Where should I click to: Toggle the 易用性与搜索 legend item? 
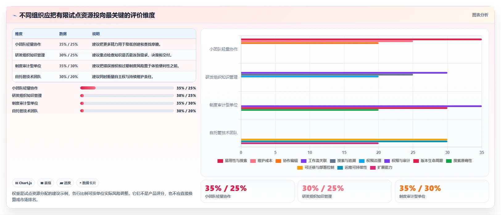pyautogui.click(x=232, y=161)
